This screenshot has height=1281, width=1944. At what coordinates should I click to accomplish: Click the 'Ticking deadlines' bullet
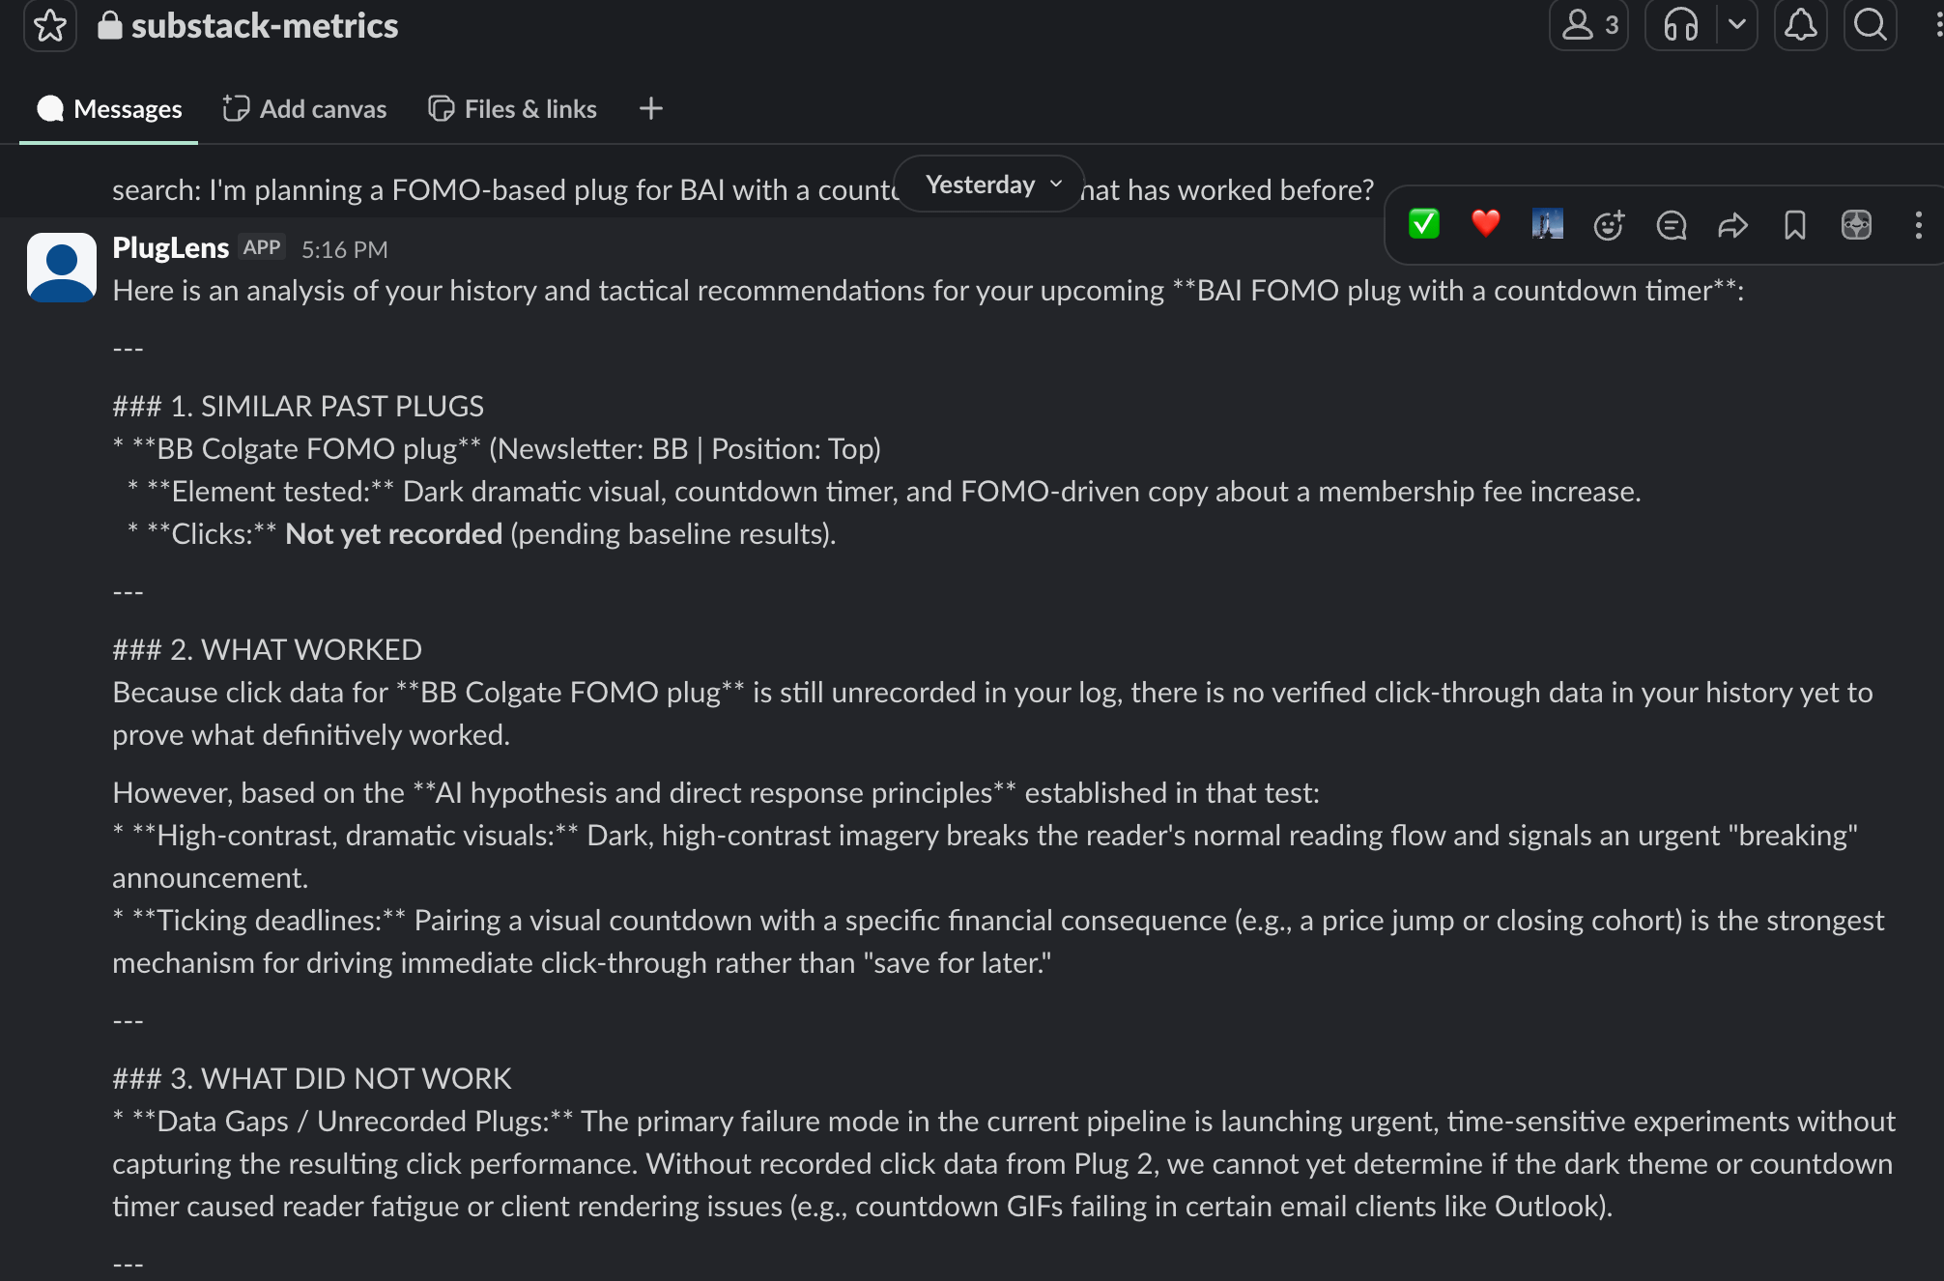point(998,942)
